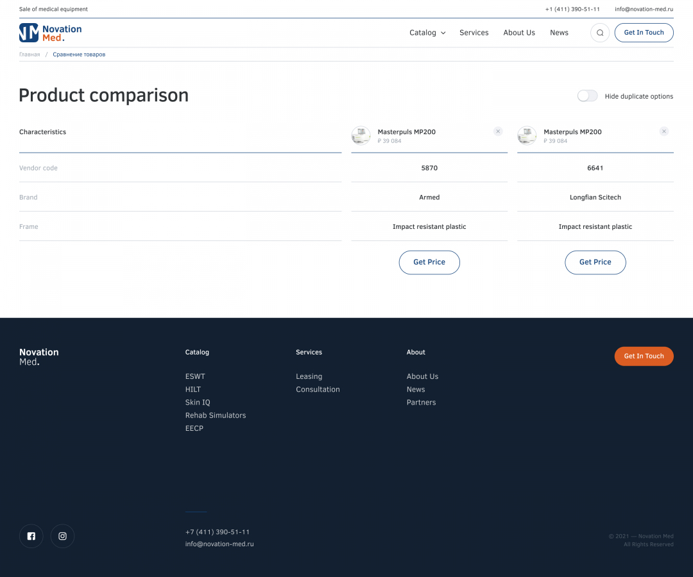Image resolution: width=693 pixels, height=577 pixels.
Task: Call the header phone number +1 (411) 390-51-11
Action: (x=572, y=9)
